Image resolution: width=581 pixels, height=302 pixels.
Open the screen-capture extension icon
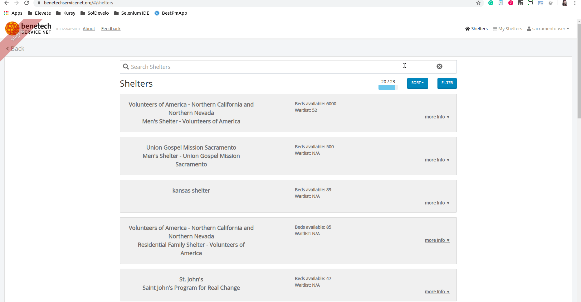coord(530,3)
